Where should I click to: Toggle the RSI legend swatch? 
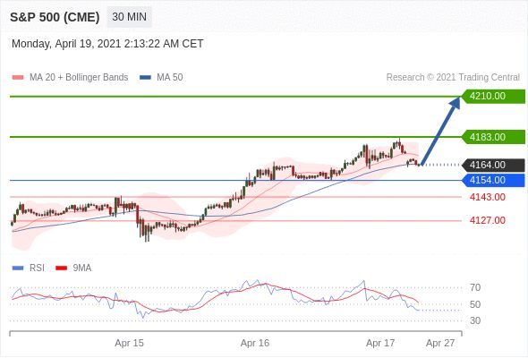click(x=18, y=268)
